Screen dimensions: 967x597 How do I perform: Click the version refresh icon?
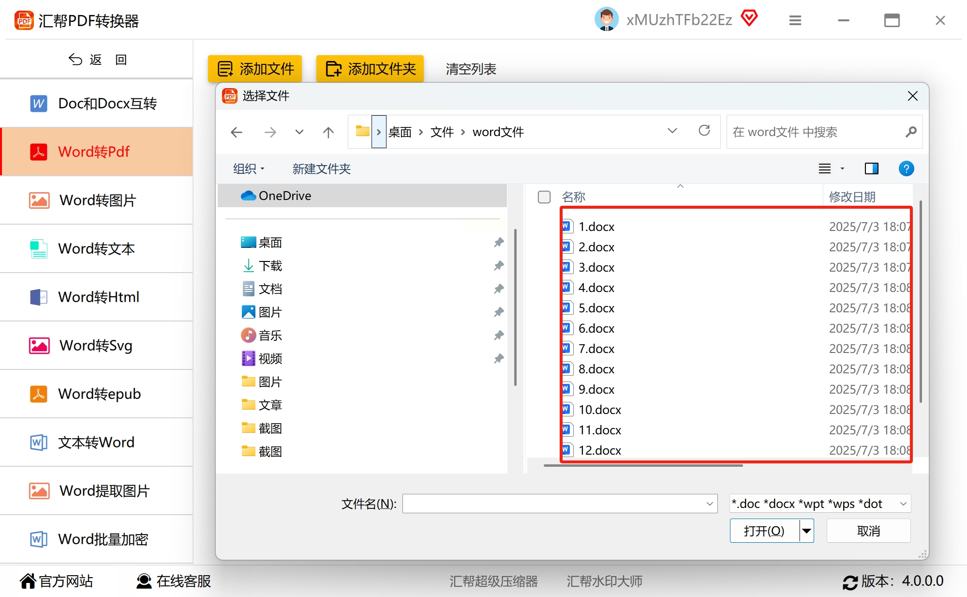point(850,582)
